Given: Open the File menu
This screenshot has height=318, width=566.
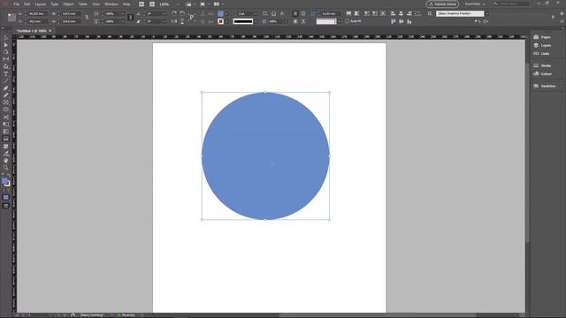Looking at the screenshot, I should pos(17,4).
